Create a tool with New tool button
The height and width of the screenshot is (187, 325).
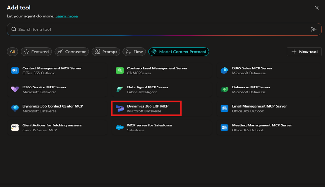(304, 52)
